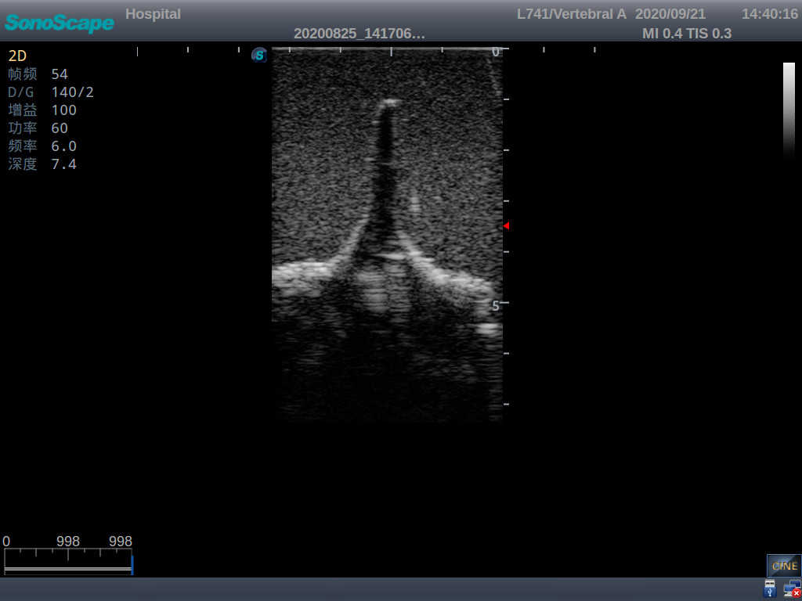Image resolution: width=802 pixels, height=601 pixels.
Task: Open the USB device icon in system tray
Action: tap(769, 588)
